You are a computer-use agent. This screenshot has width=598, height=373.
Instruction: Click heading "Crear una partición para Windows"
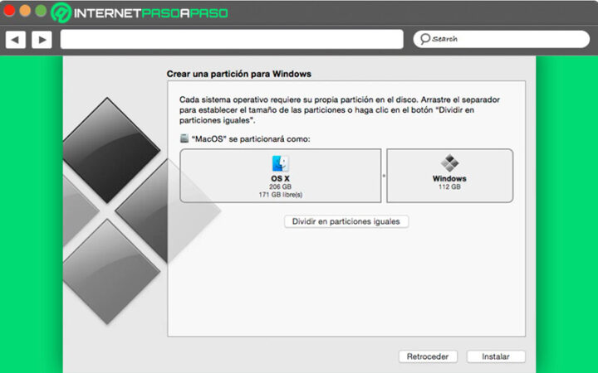point(238,74)
